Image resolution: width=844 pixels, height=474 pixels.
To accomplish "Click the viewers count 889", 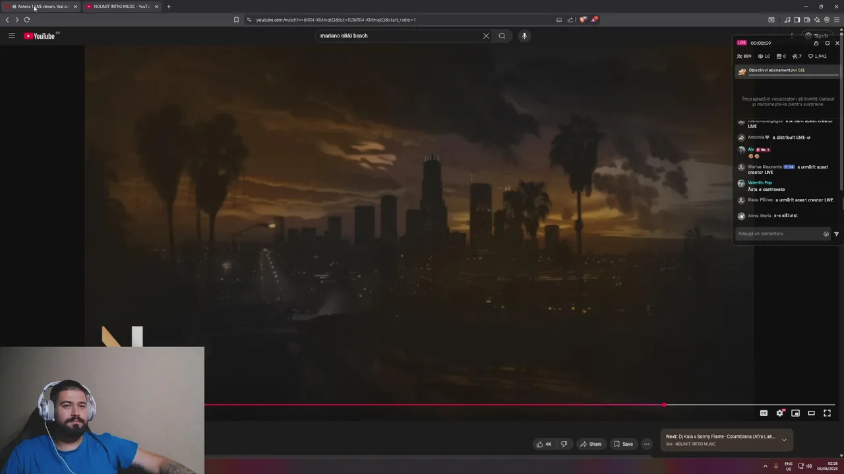I will click(744, 56).
